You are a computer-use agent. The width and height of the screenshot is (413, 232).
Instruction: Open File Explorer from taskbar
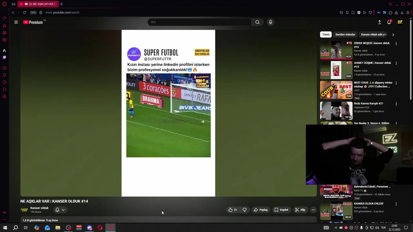pyautogui.click(x=58, y=228)
